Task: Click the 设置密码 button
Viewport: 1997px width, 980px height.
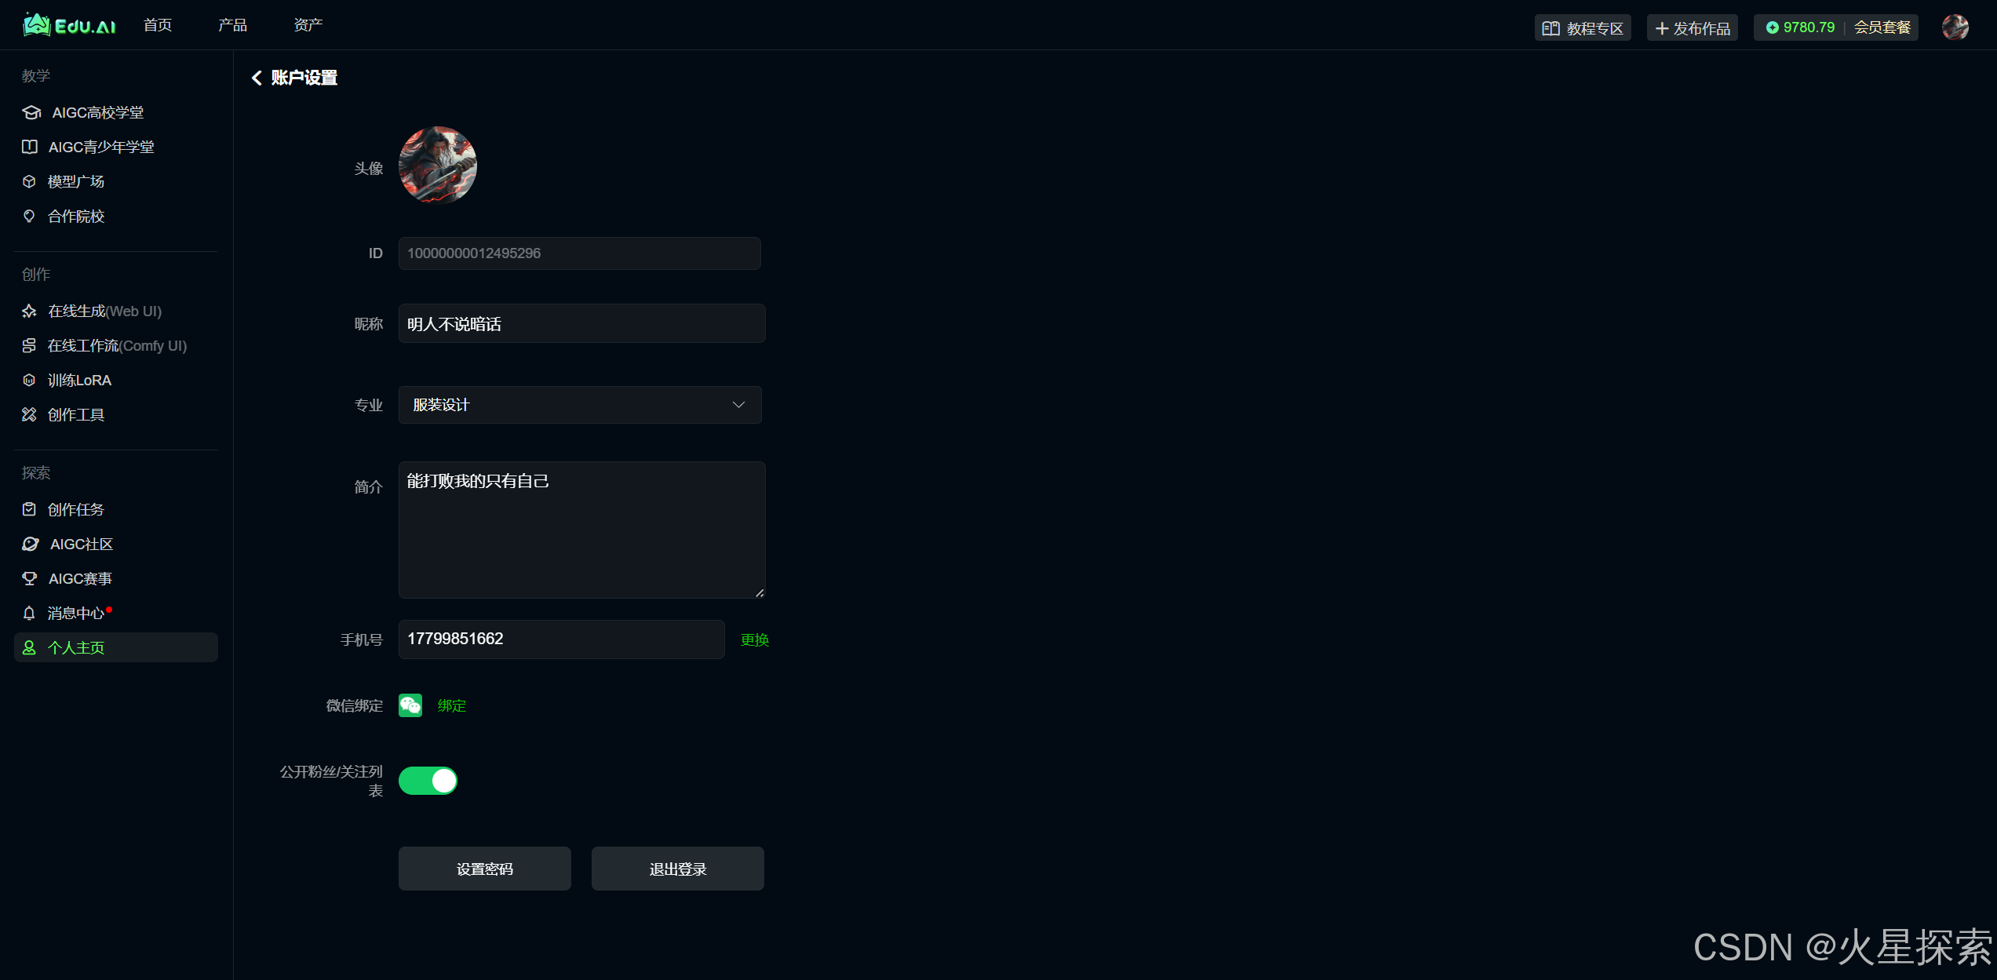Action: tap(484, 869)
